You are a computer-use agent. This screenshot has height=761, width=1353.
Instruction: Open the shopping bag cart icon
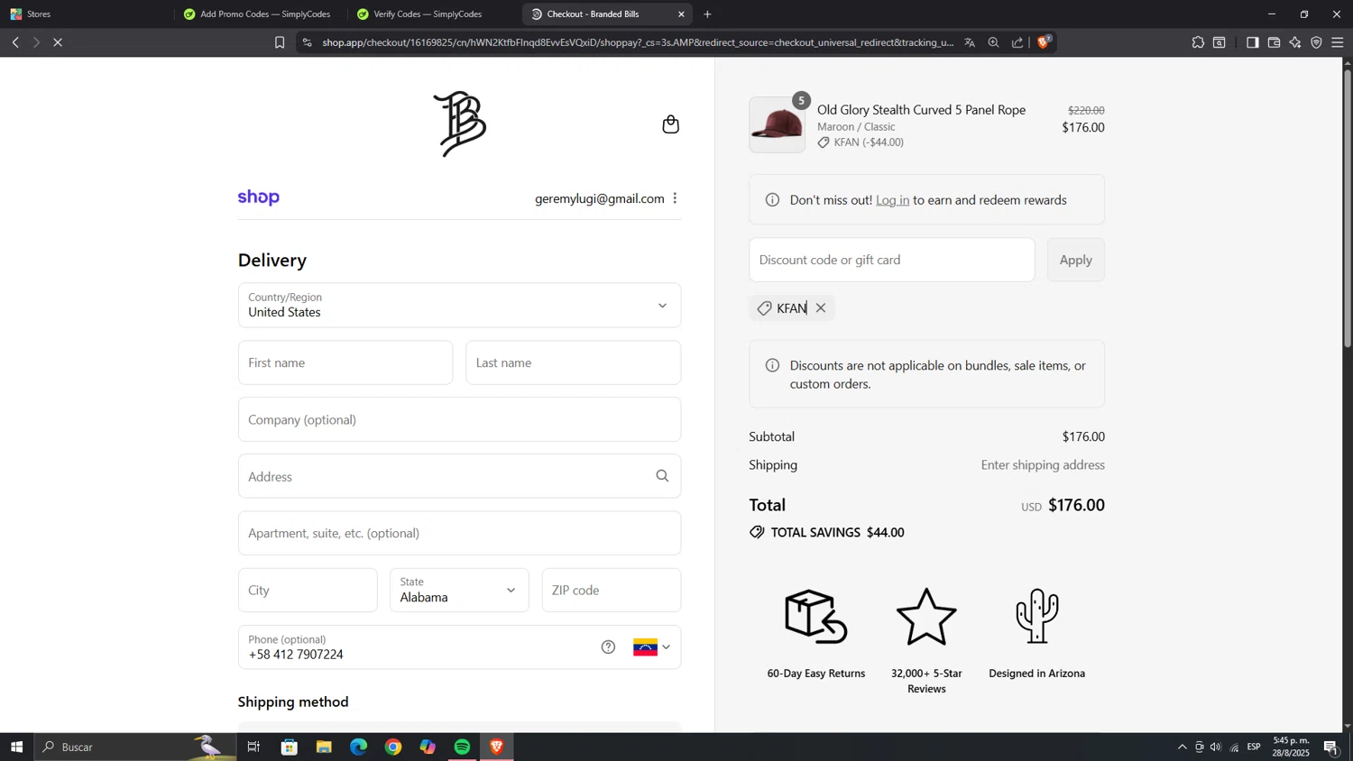click(670, 124)
